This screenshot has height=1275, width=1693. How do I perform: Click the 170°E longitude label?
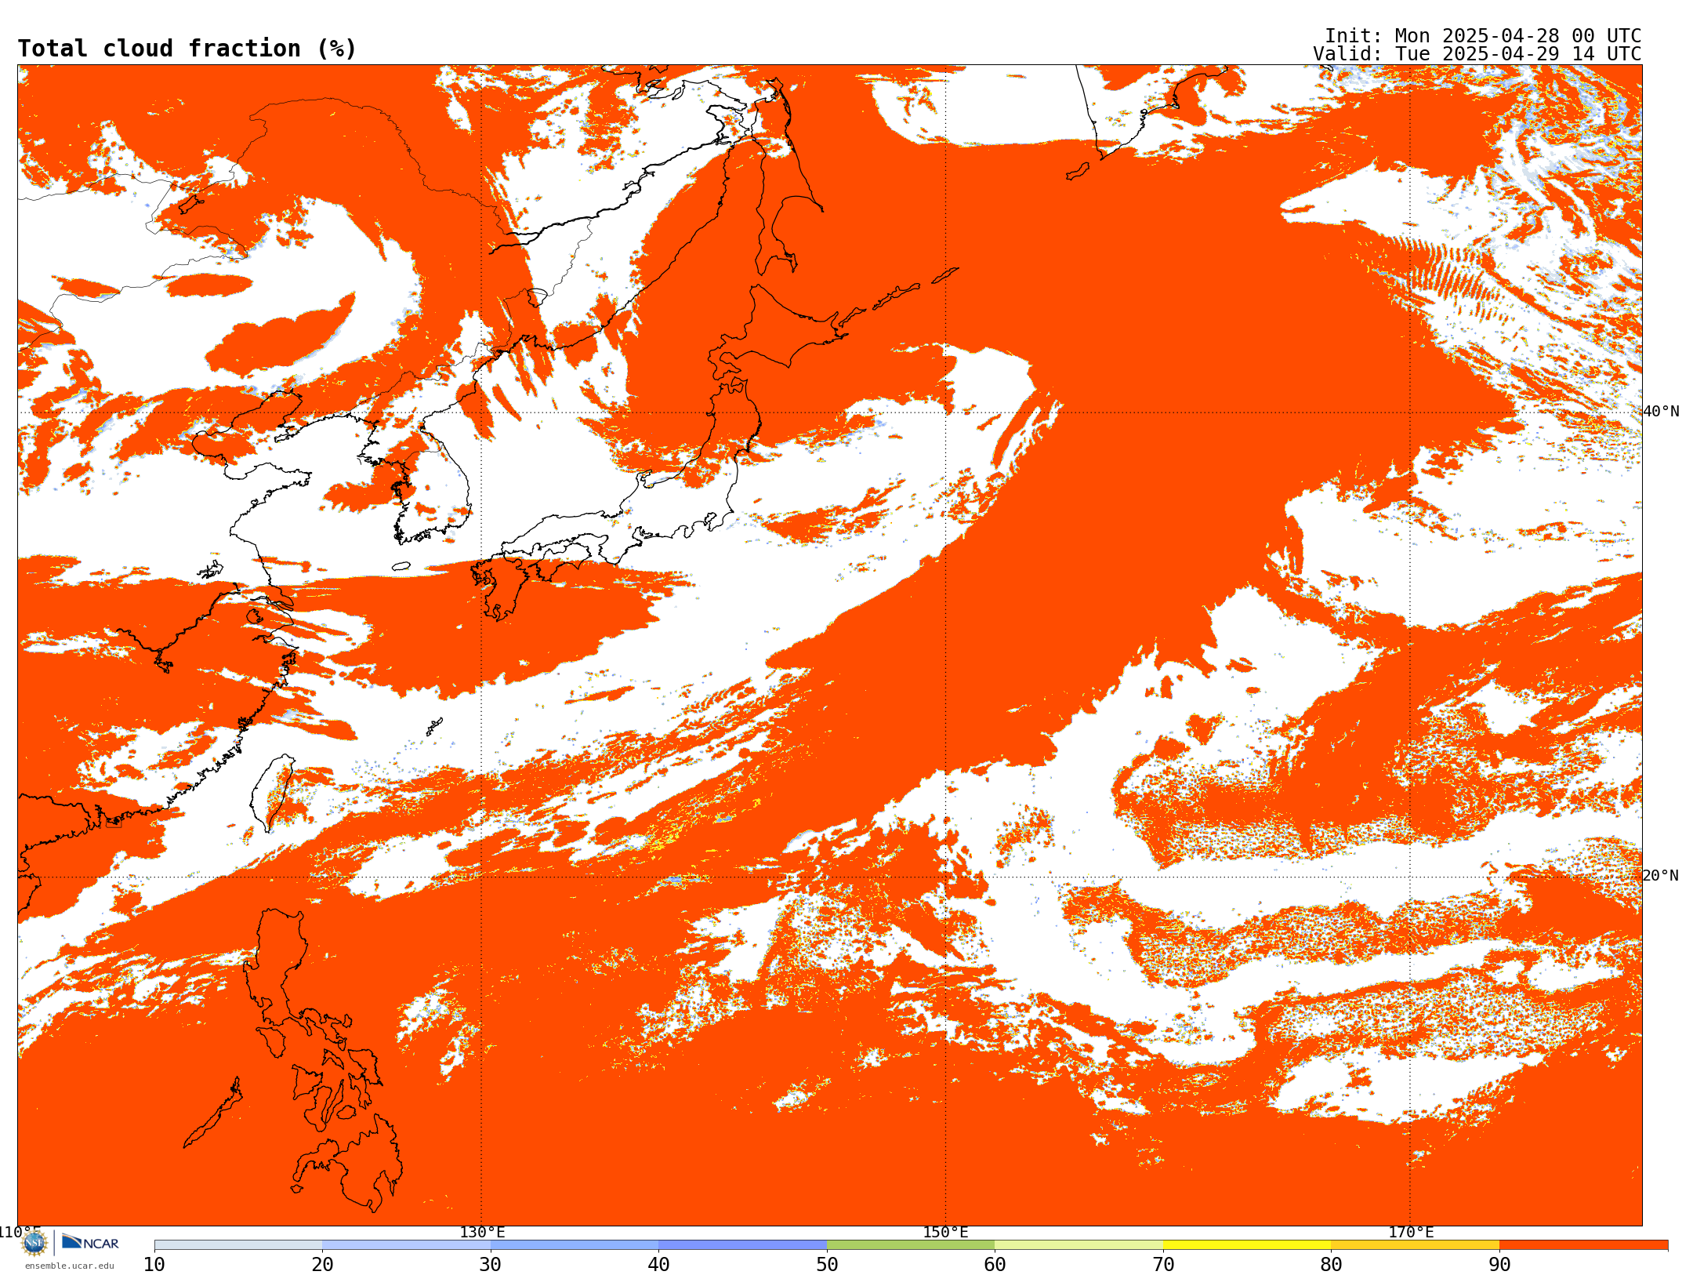pos(1411,1233)
